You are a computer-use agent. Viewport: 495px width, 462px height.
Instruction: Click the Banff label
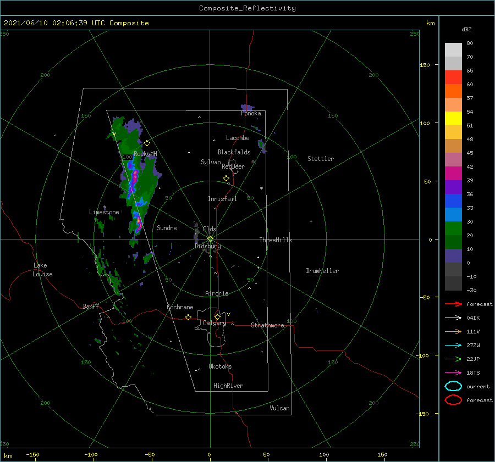pos(91,306)
